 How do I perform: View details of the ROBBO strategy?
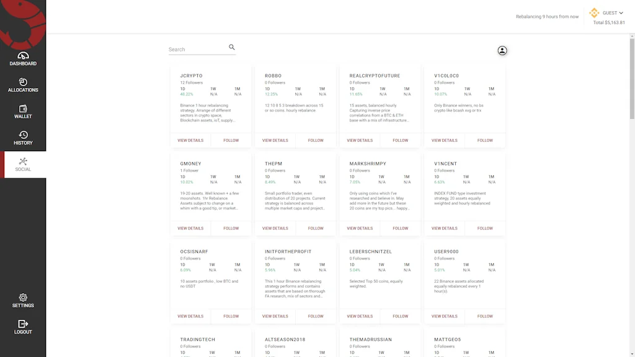click(275, 140)
